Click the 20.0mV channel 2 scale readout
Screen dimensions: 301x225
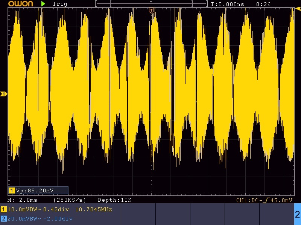tap(23, 219)
